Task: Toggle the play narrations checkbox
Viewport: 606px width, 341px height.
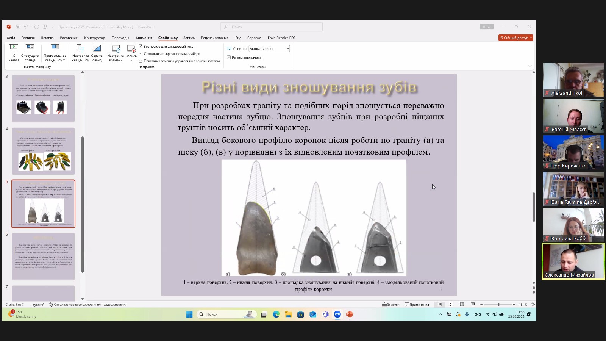Action: tap(141, 47)
